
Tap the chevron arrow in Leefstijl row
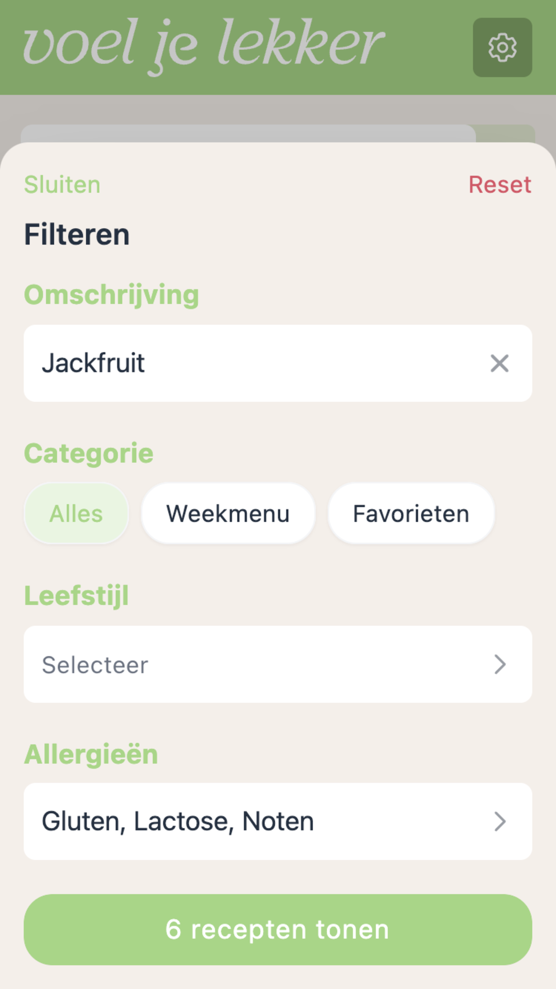[500, 664]
